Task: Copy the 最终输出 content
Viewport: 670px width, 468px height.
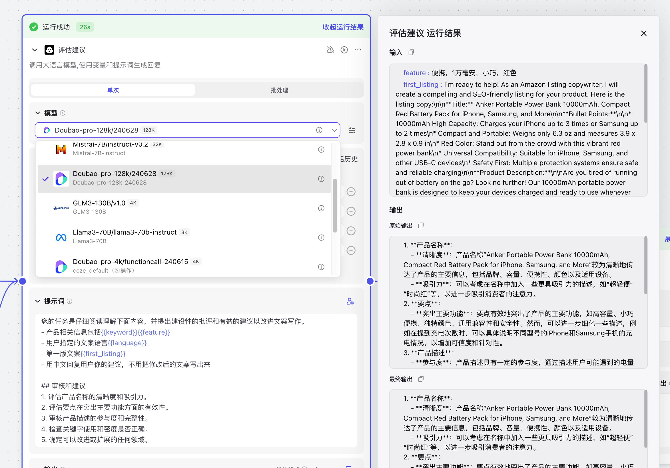Action: click(x=421, y=379)
